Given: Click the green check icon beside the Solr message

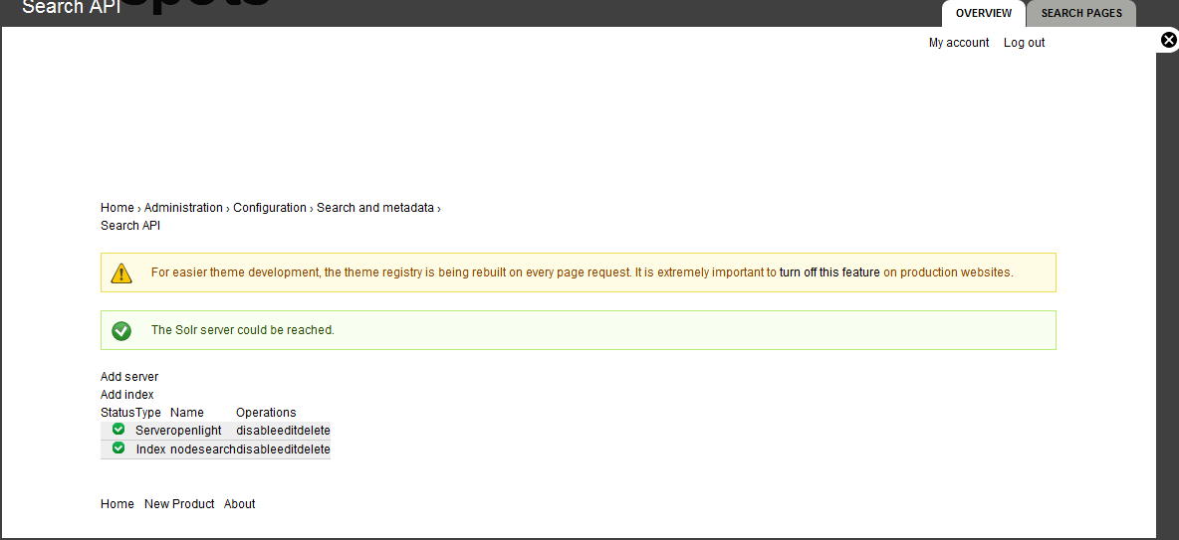Looking at the screenshot, I should (x=121, y=330).
